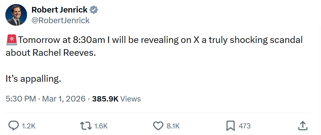Bookmark this tweet using the bookmark icon
This screenshot has width=321, height=135.
tap(230, 126)
